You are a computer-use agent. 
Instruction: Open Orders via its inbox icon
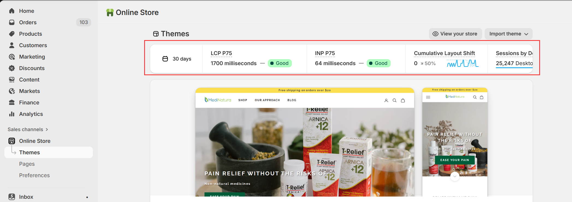coord(12,22)
